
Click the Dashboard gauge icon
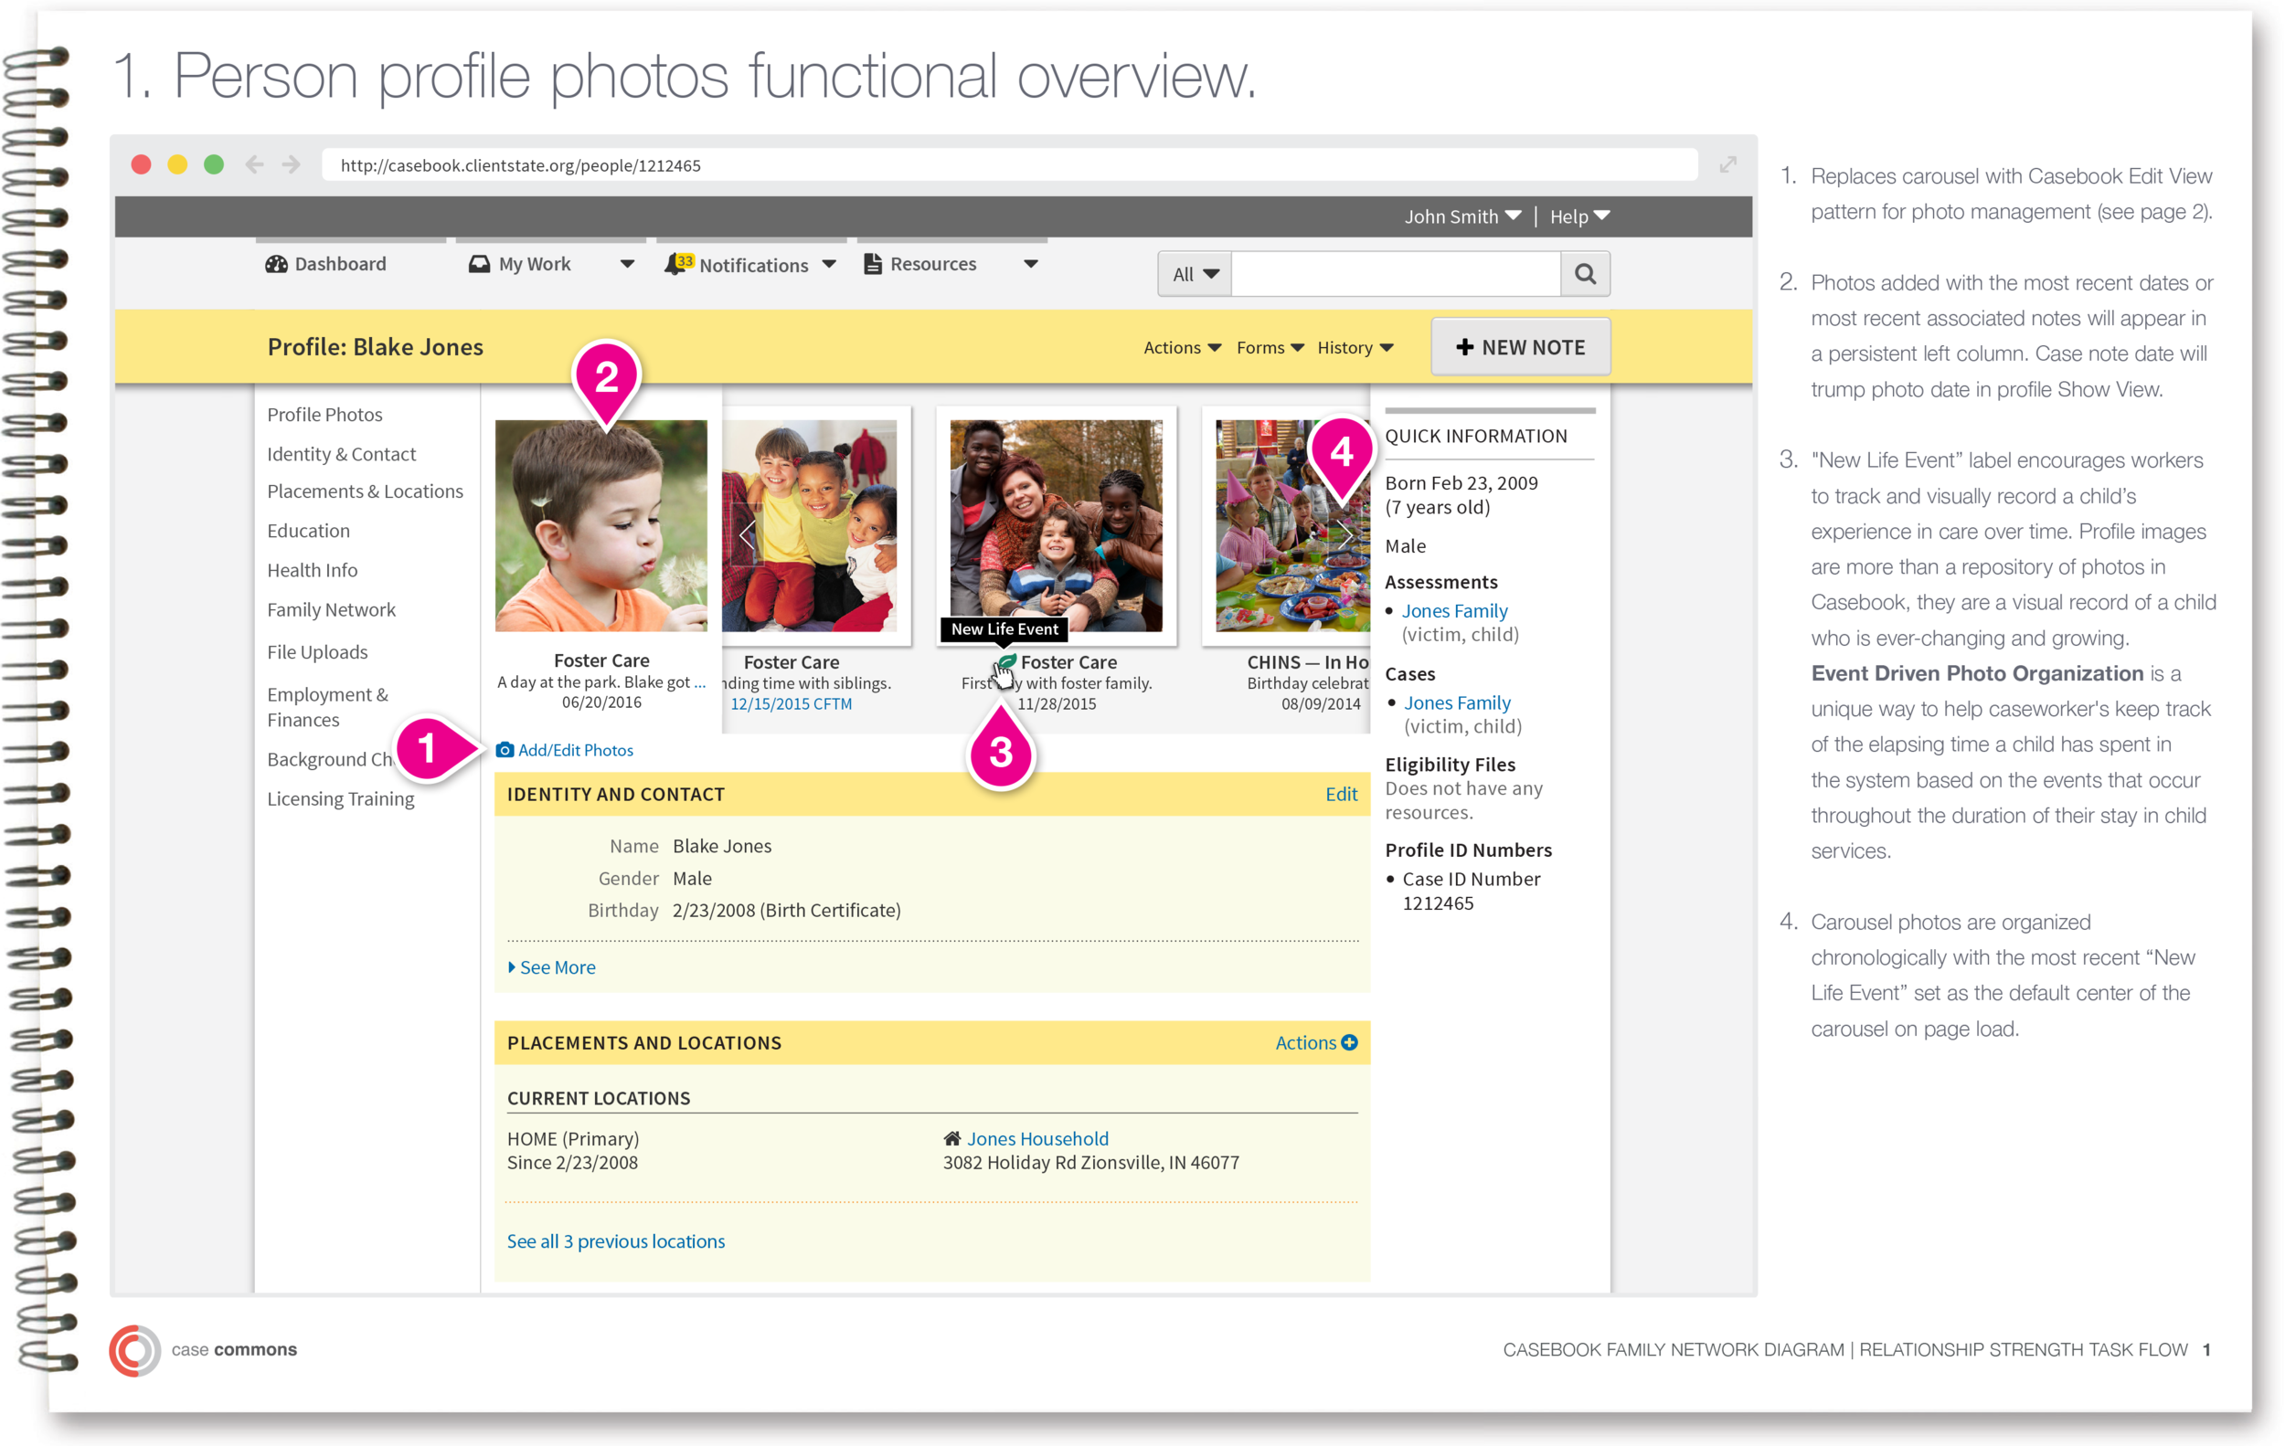[276, 264]
